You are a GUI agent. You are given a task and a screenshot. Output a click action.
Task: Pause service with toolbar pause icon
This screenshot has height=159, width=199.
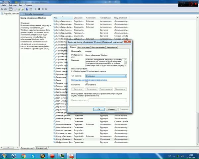click(43, 9)
